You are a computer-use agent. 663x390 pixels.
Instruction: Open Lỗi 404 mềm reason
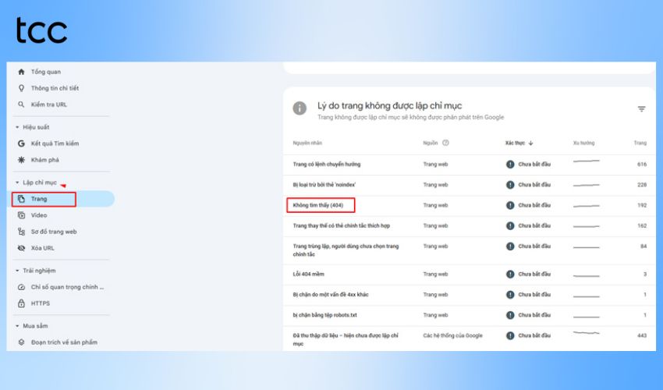point(309,274)
